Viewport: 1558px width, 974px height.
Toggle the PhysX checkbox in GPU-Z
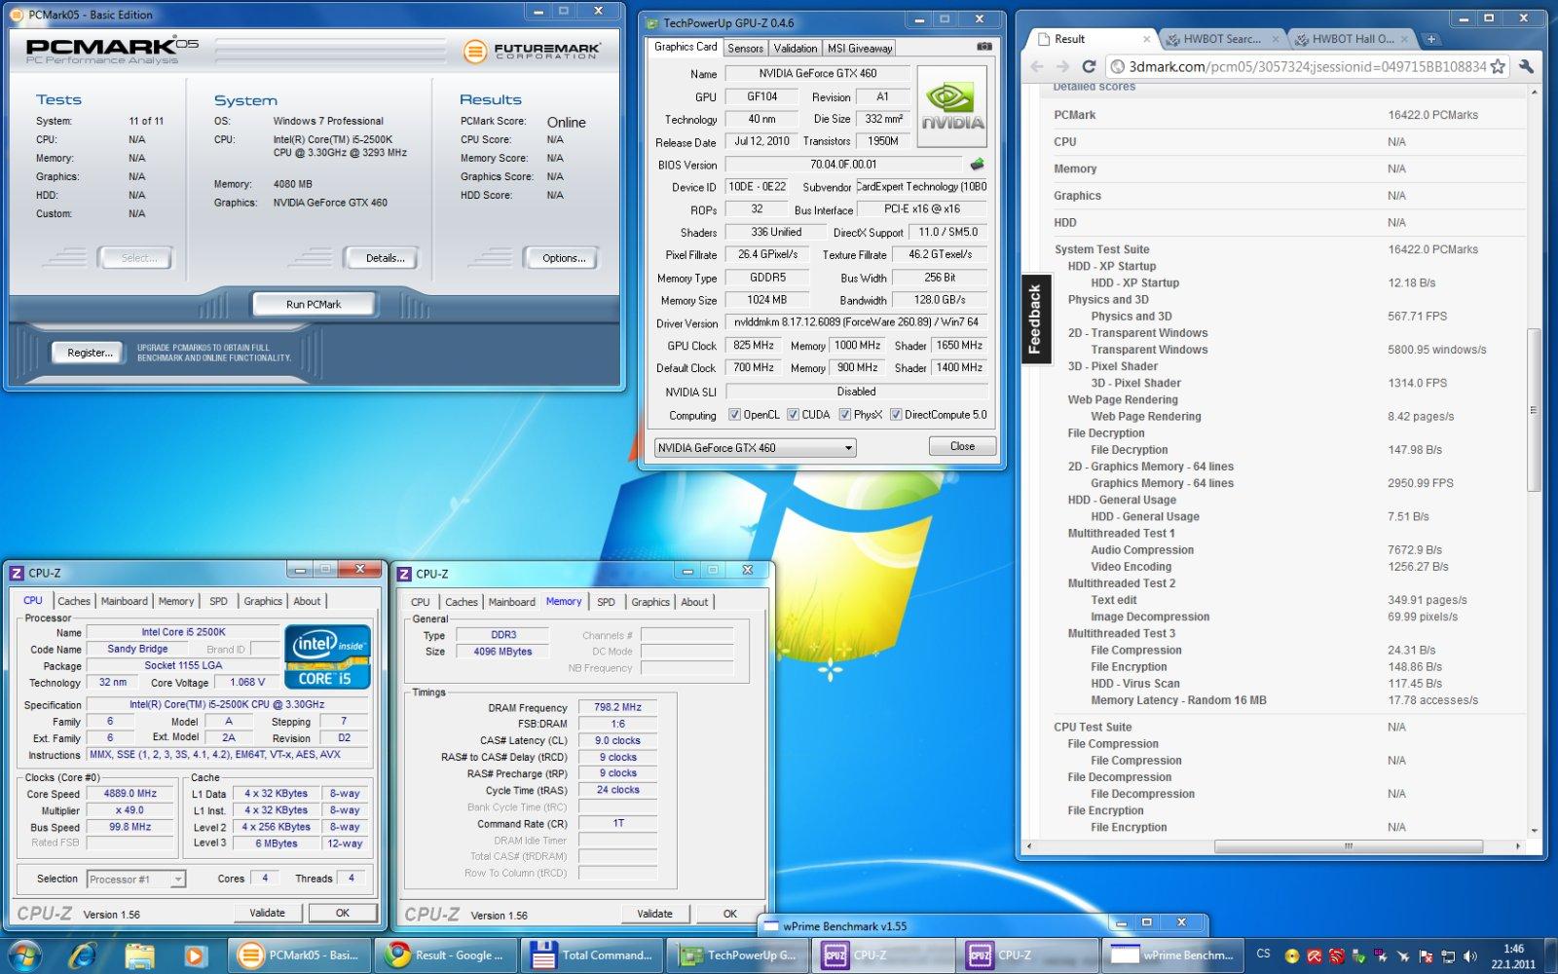point(845,415)
